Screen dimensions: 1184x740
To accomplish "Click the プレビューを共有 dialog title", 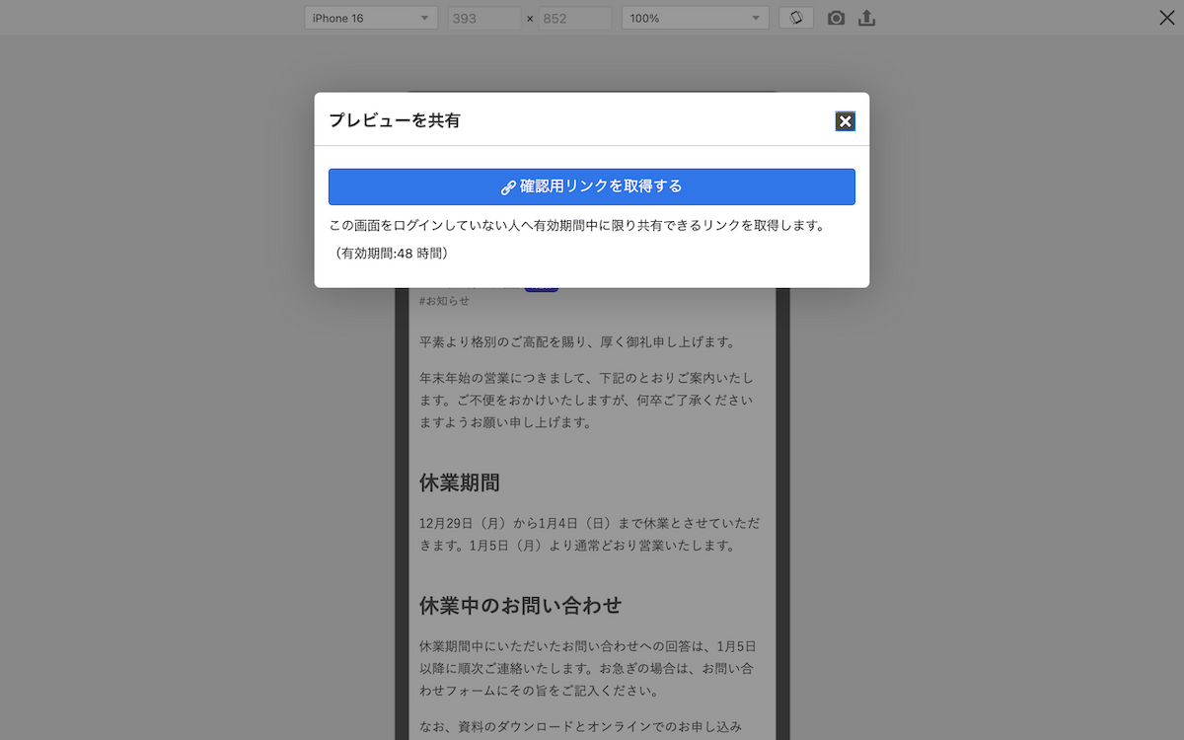I will click(395, 120).
